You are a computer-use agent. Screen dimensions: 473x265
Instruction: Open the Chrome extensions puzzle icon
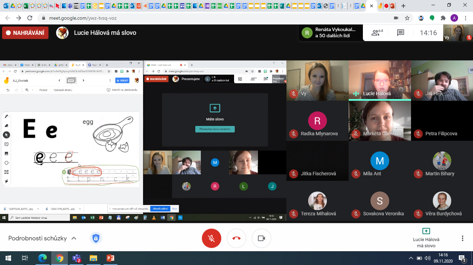coord(443,18)
